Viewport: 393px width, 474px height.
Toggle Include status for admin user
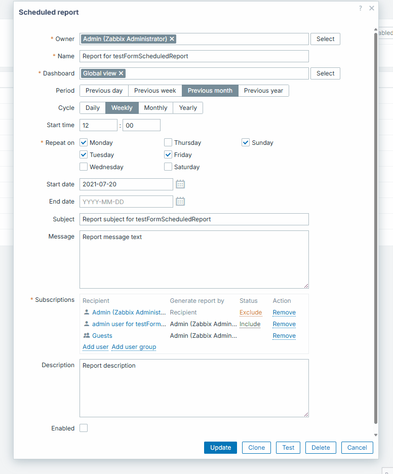click(250, 324)
